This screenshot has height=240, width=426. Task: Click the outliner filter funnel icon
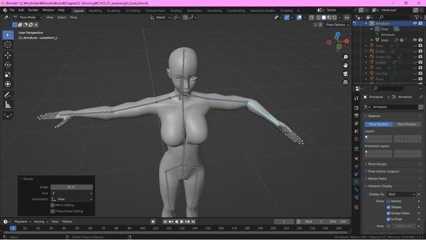click(x=417, y=17)
